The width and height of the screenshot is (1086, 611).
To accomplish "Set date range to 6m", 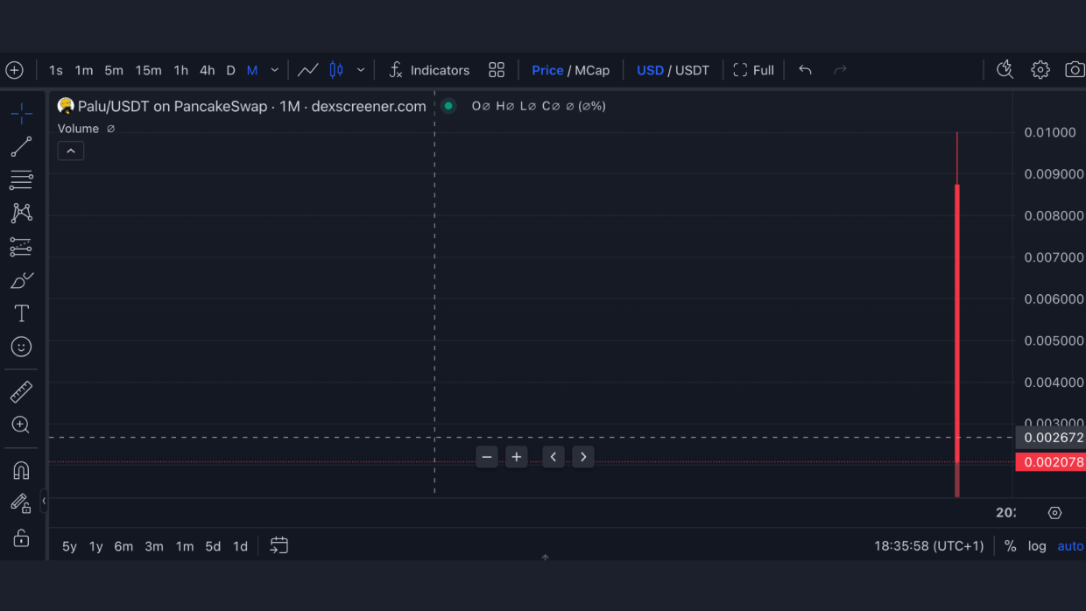I will 123,546.
